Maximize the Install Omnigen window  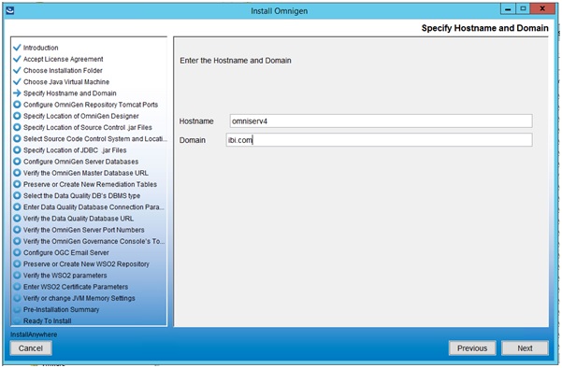coord(523,9)
